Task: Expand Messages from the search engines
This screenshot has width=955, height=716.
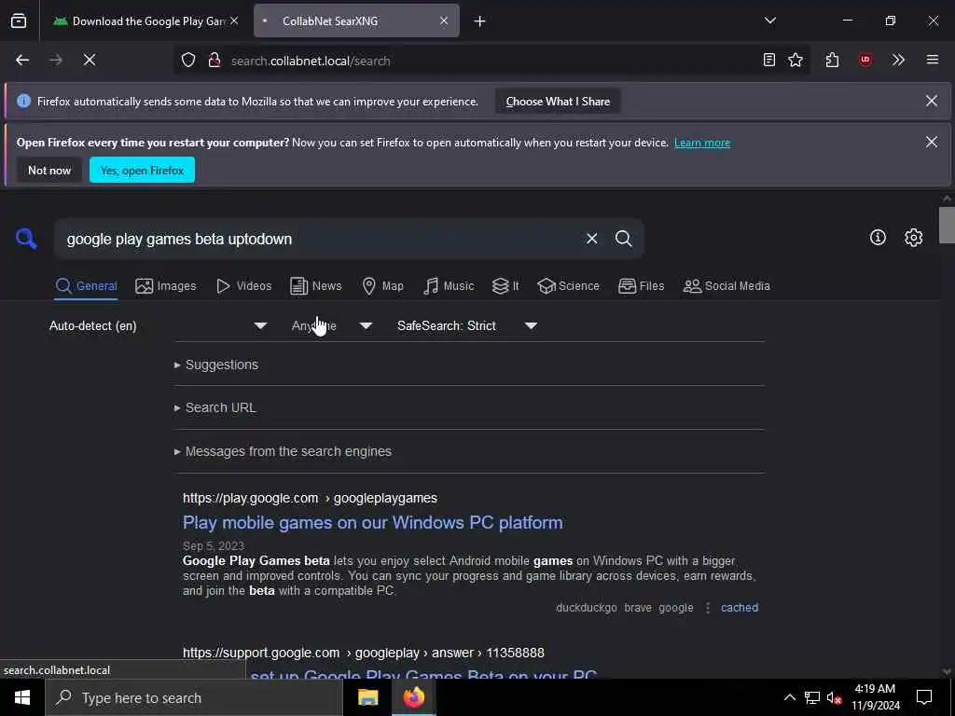Action: pyautogui.click(x=283, y=451)
